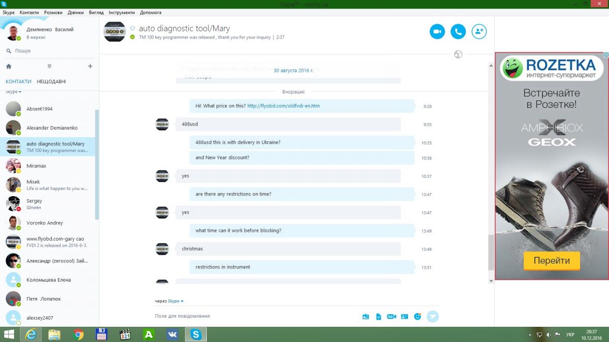This screenshot has width=609, height=342.
Task: Open the flyobd.com oldfvdi link in chat
Action: pyautogui.click(x=283, y=106)
